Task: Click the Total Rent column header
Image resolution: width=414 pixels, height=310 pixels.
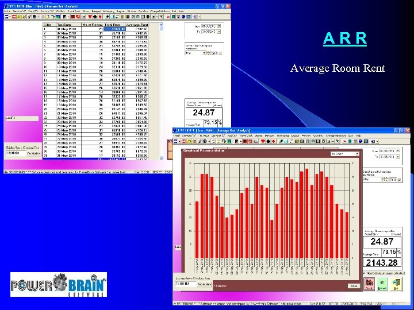Action: pos(114,25)
